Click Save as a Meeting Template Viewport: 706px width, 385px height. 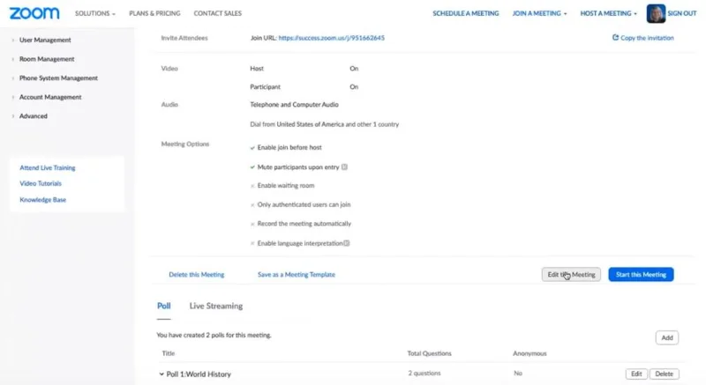[297, 275]
